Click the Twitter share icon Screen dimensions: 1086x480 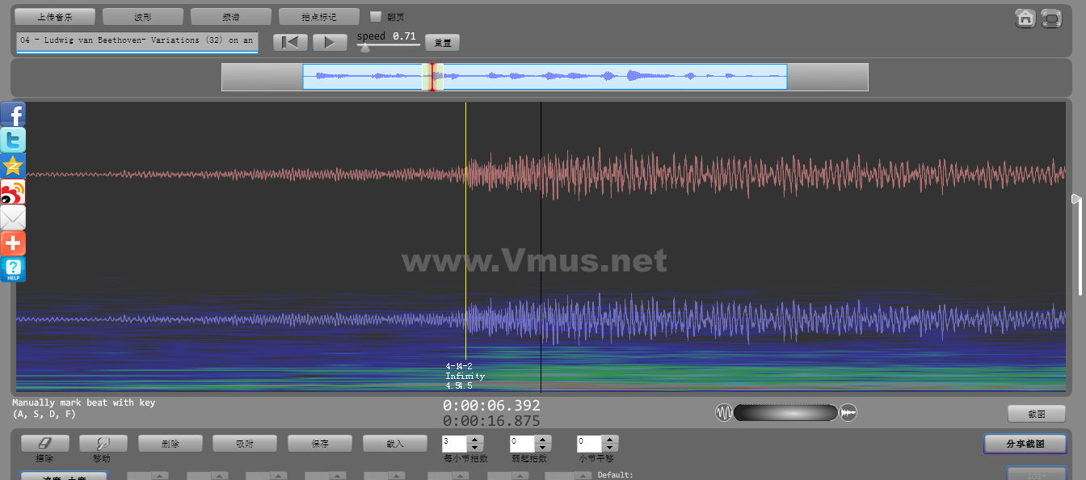pos(13,141)
